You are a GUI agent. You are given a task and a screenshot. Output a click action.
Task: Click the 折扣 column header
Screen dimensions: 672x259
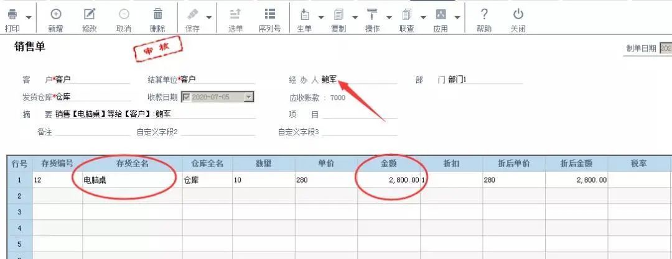451,163
